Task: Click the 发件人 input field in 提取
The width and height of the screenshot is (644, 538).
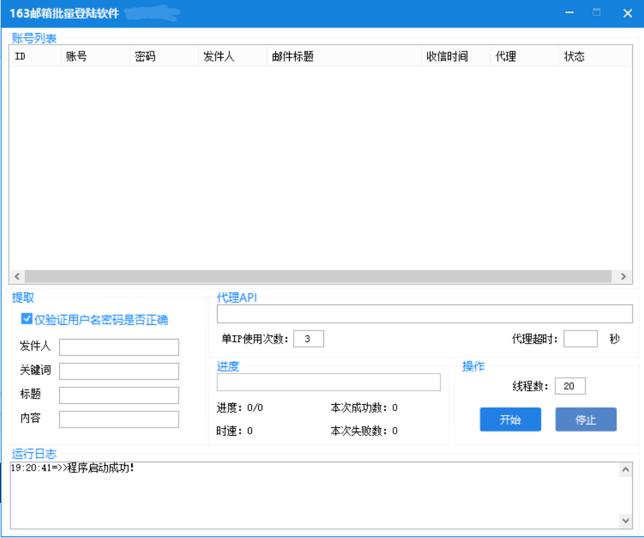Action: click(119, 347)
